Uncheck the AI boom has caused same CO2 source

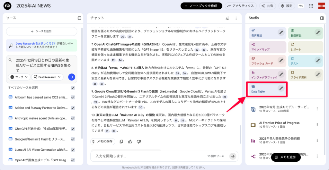click(73, 97)
